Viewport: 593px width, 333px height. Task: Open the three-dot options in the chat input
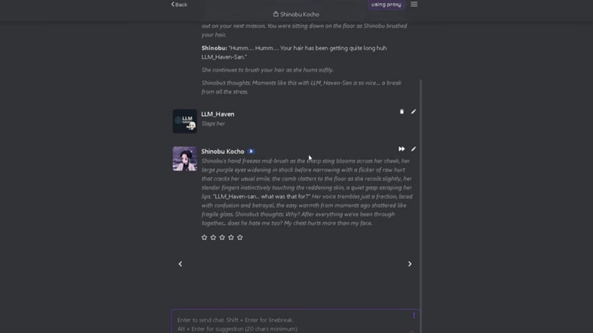414,315
